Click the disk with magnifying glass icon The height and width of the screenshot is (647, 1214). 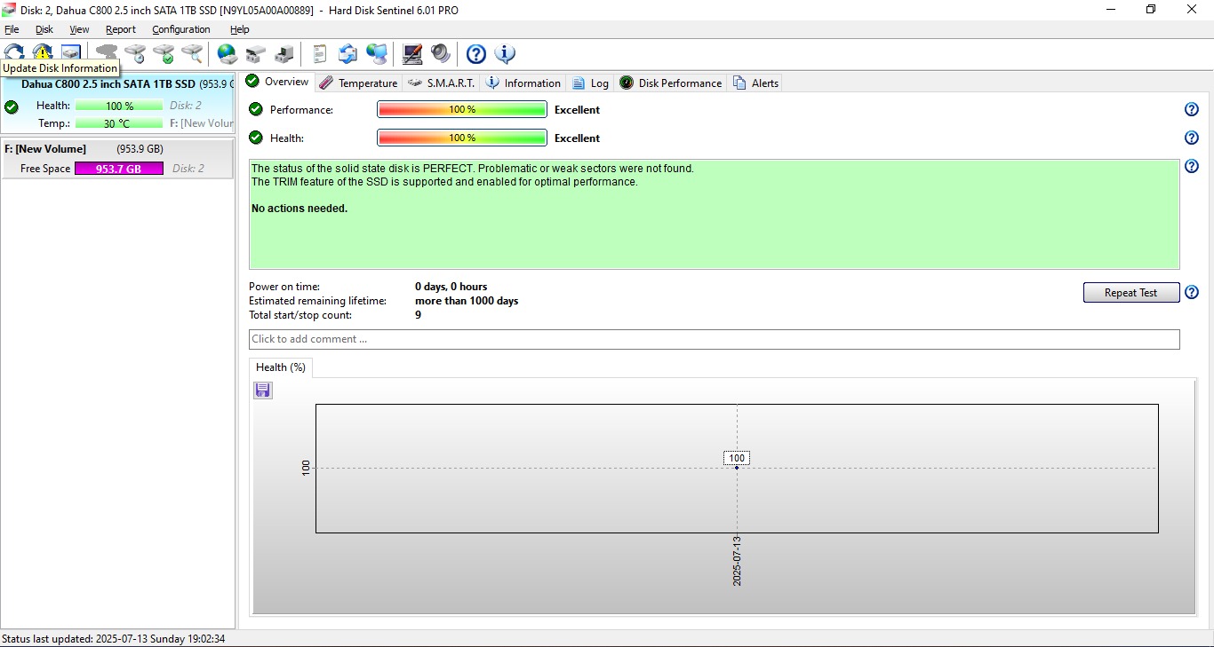[192, 53]
